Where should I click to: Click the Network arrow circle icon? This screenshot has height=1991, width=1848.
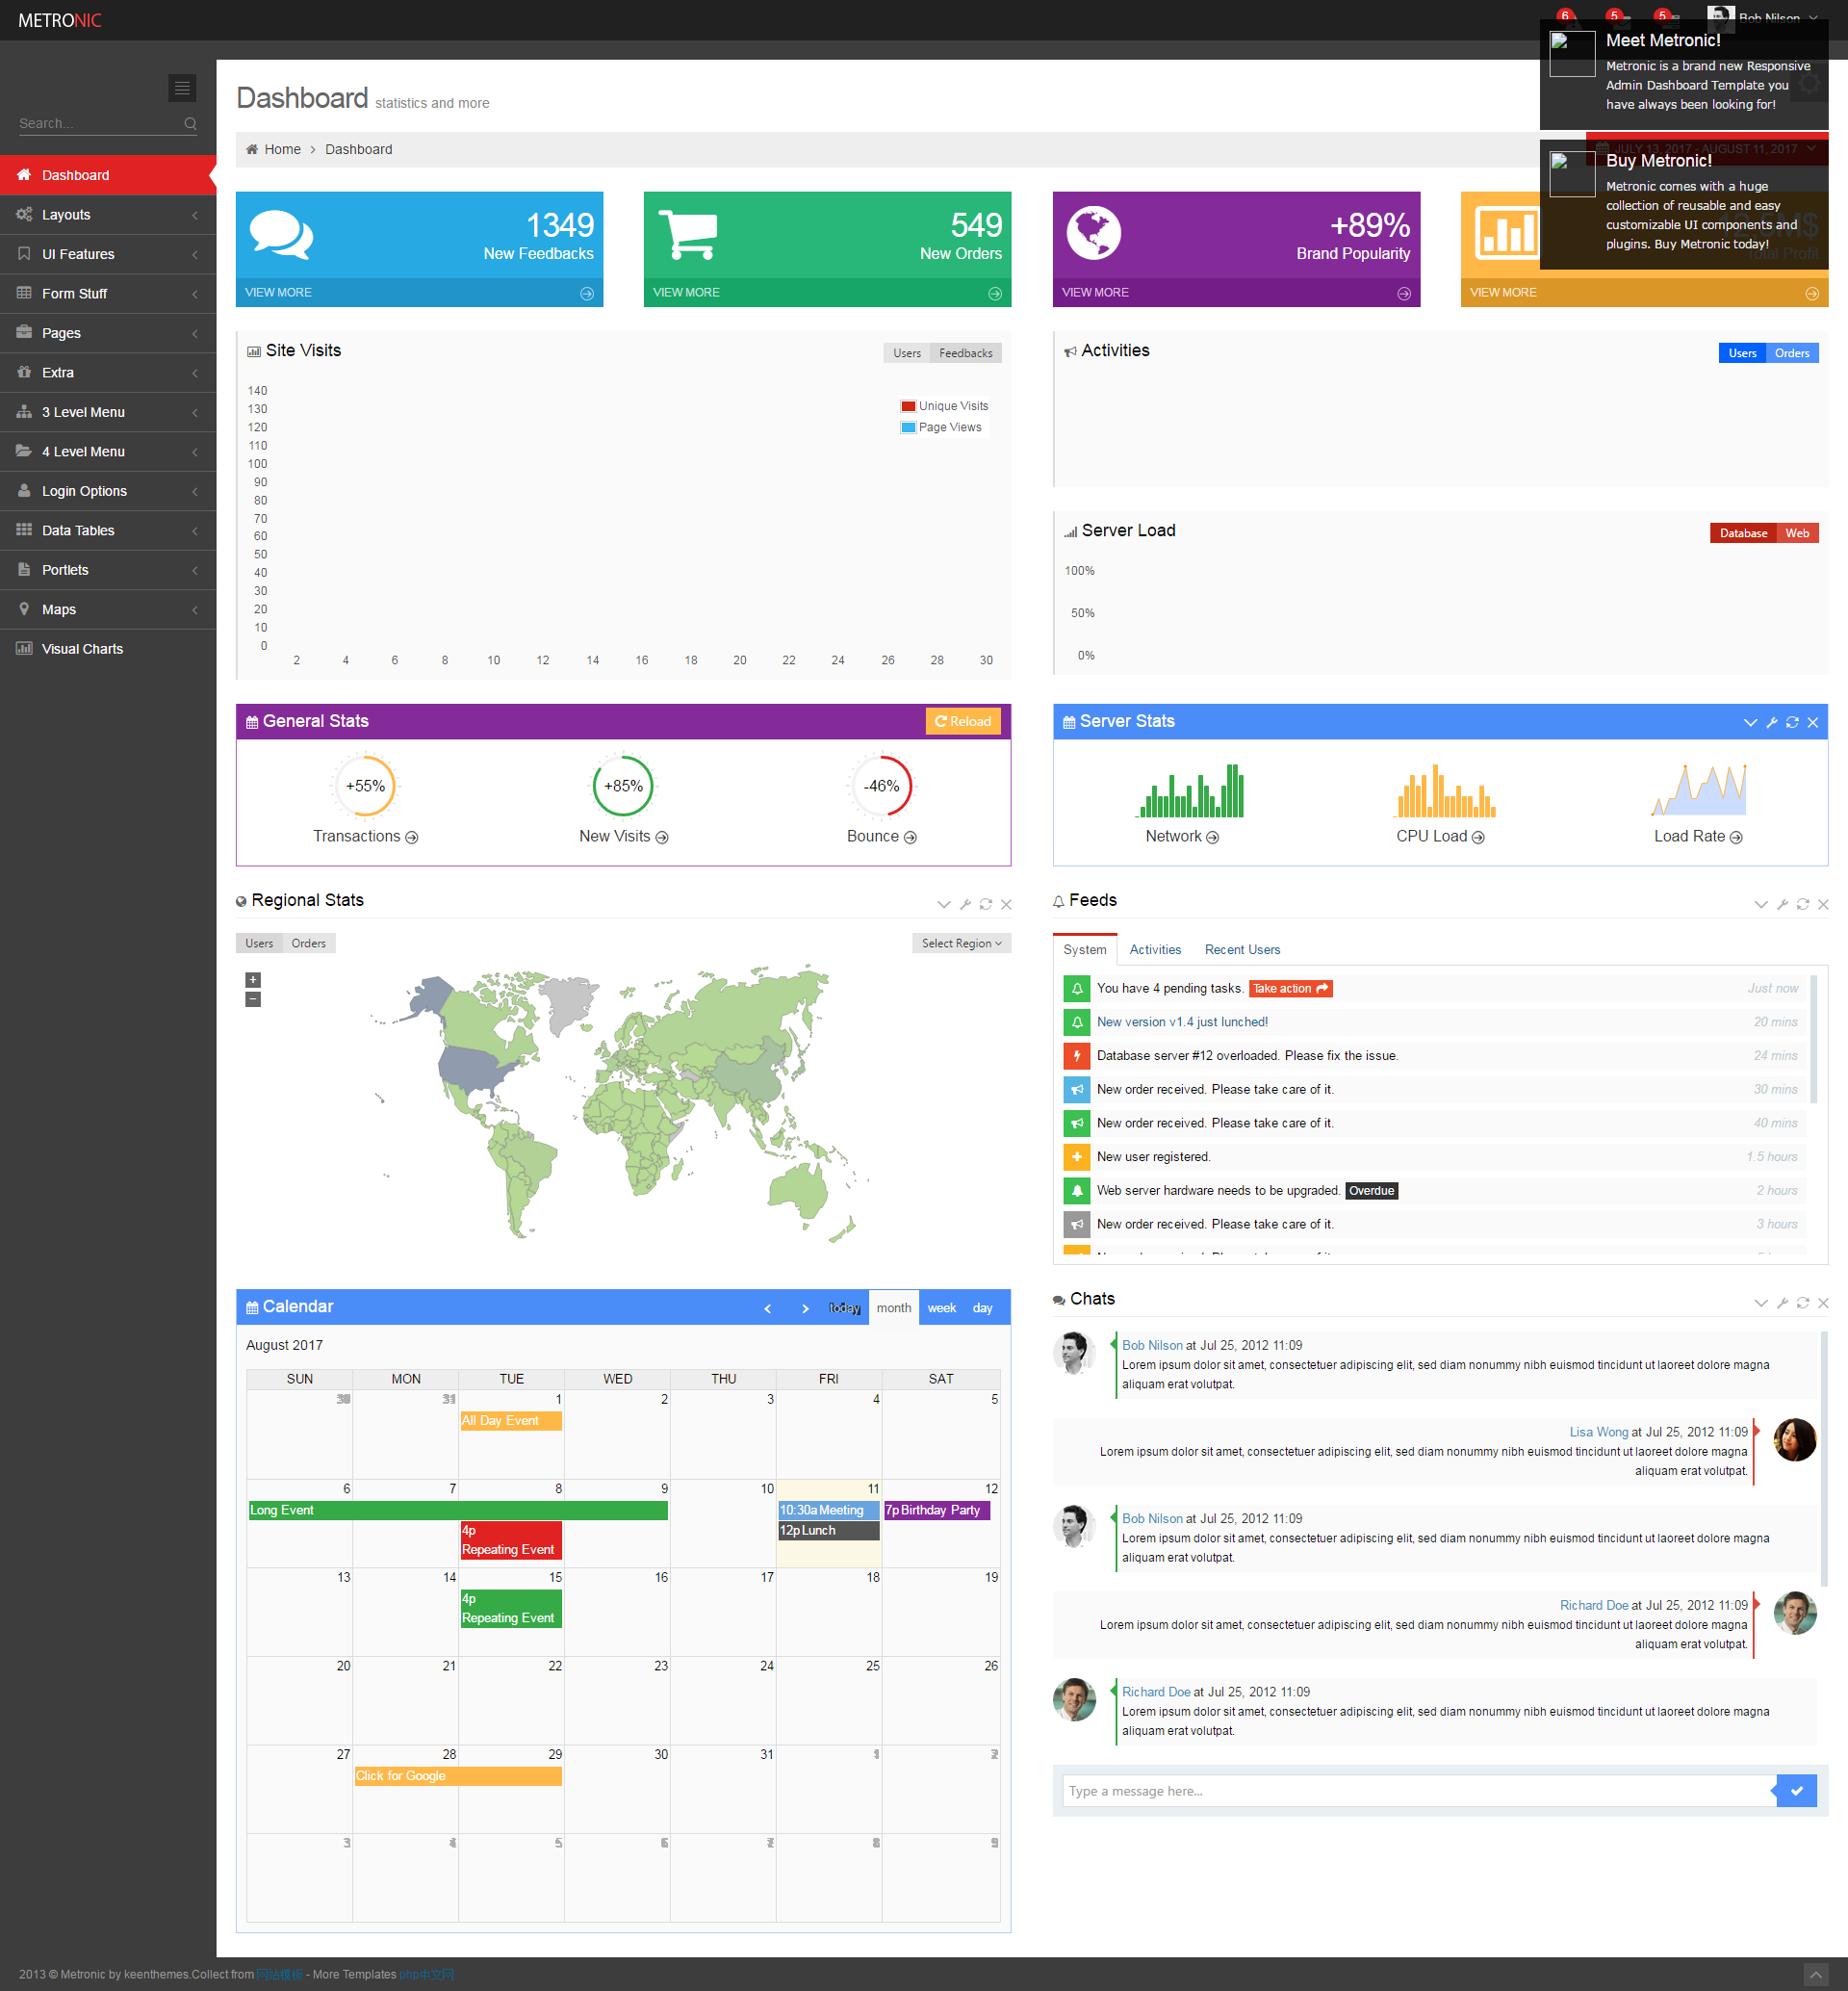tap(1212, 838)
